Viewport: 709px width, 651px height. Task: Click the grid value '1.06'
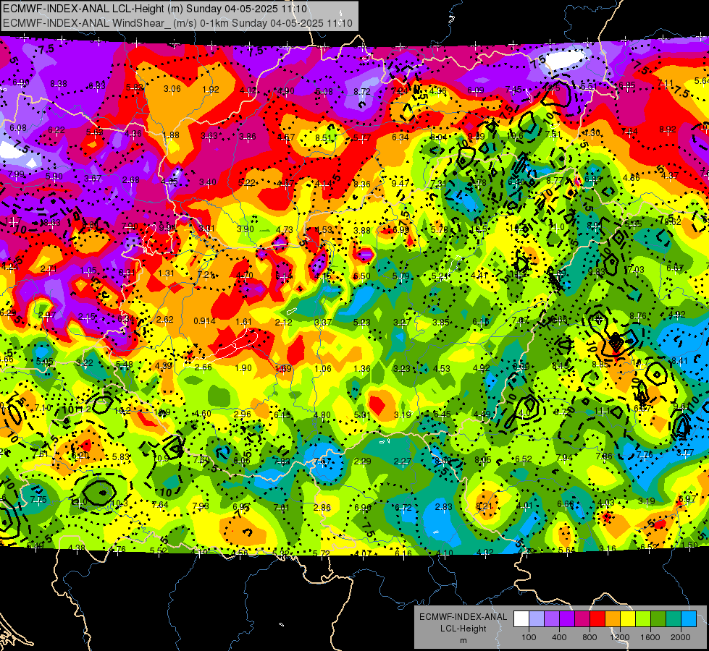(323, 369)
